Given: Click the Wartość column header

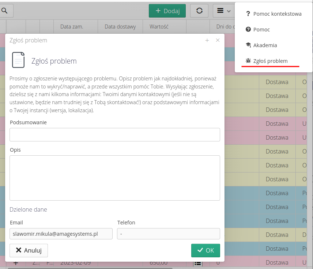Looking at the screenshot, I should pos(159,27).
